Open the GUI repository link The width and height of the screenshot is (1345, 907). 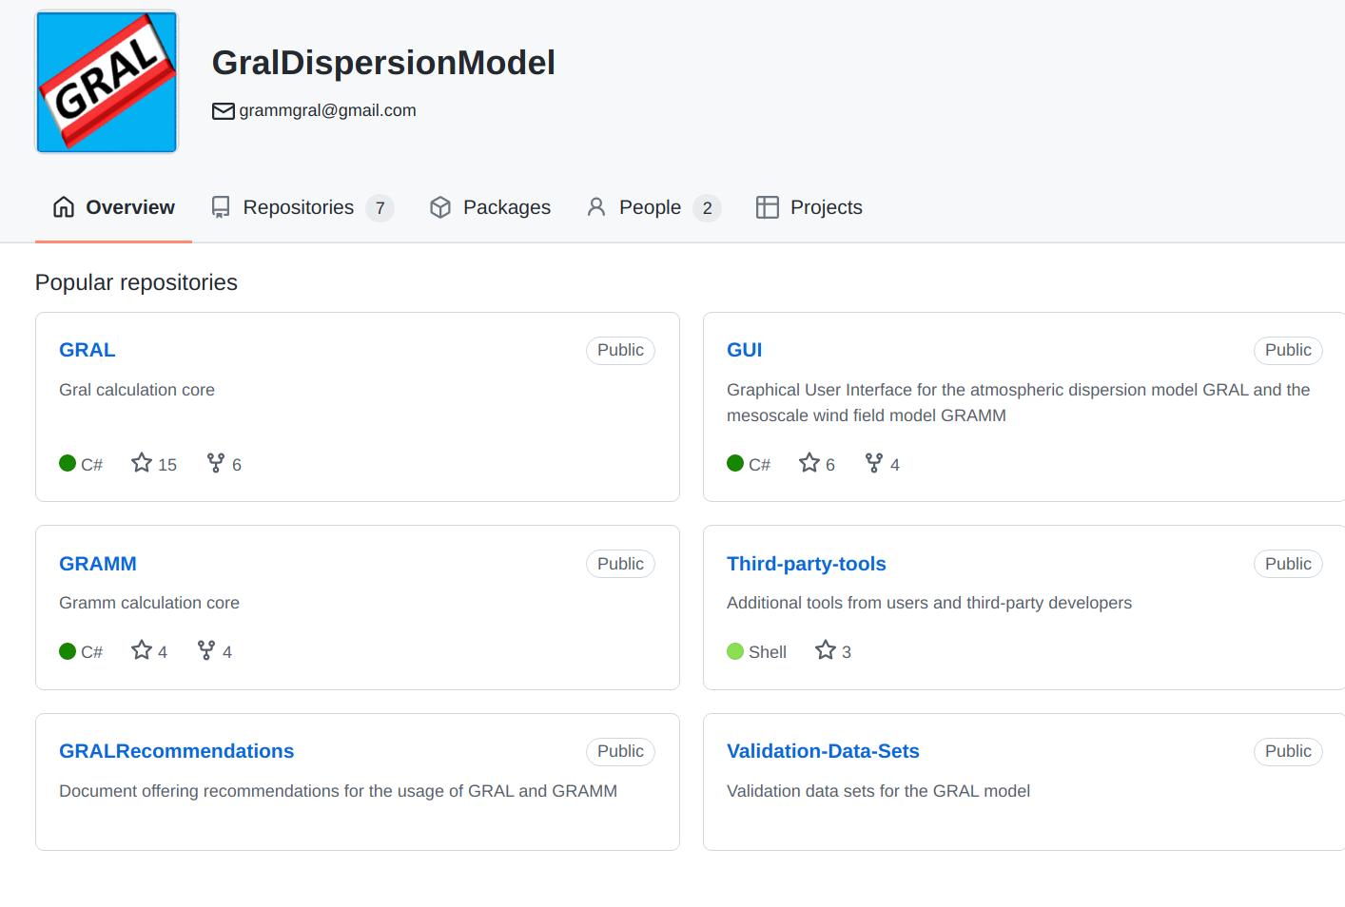tap(745, 350)
